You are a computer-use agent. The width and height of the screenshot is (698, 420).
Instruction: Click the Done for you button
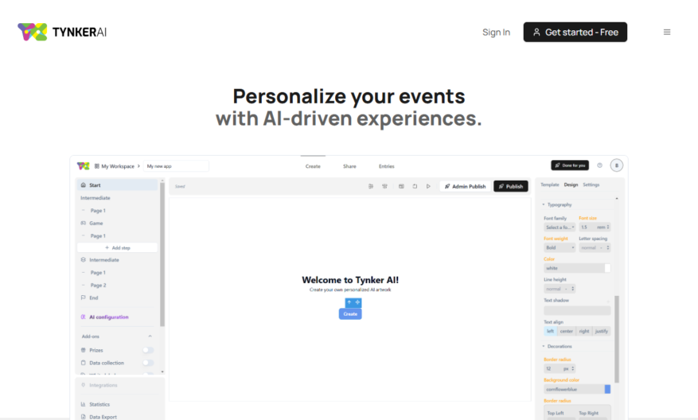click(x=570, y=165)
